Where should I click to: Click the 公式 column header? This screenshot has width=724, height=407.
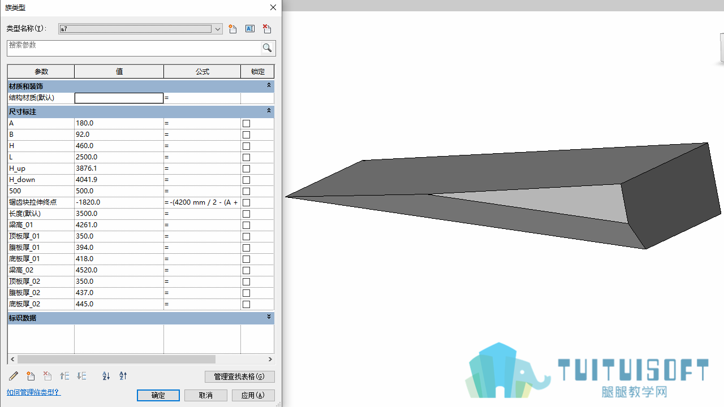[202, 71]
